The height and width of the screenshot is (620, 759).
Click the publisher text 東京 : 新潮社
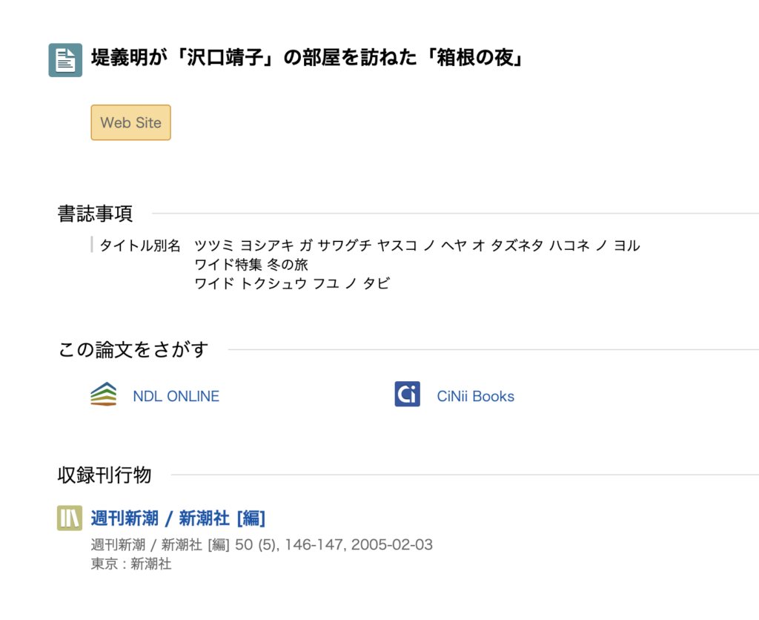(131, 564)
